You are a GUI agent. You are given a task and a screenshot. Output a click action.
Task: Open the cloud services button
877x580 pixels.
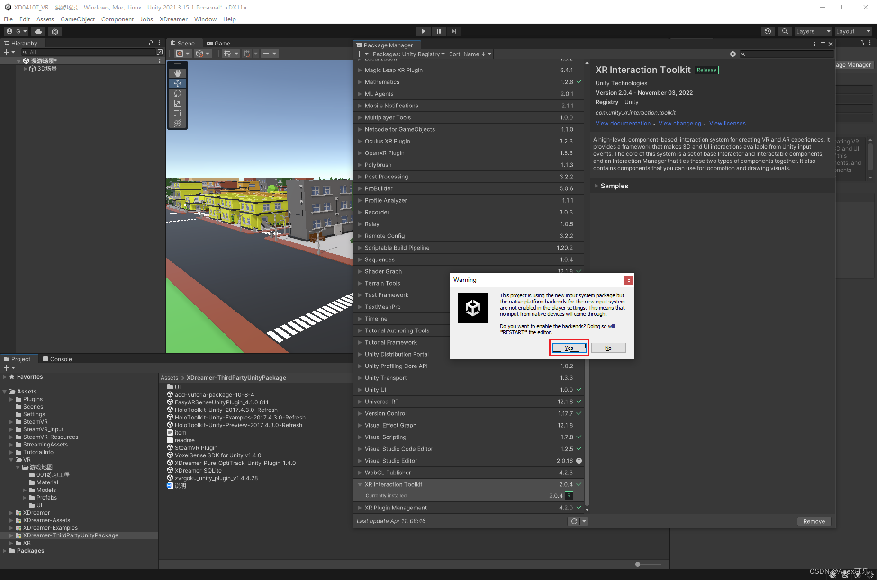click(38, 31)
